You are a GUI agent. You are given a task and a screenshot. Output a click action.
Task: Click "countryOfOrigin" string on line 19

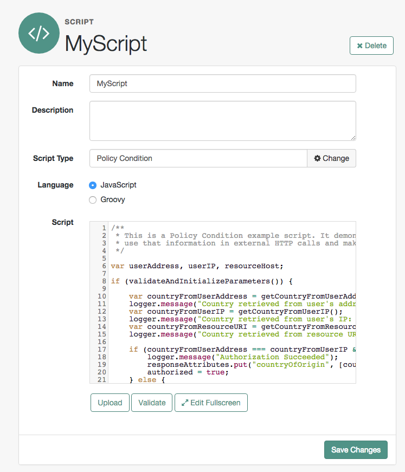click(x=291, y=365)
